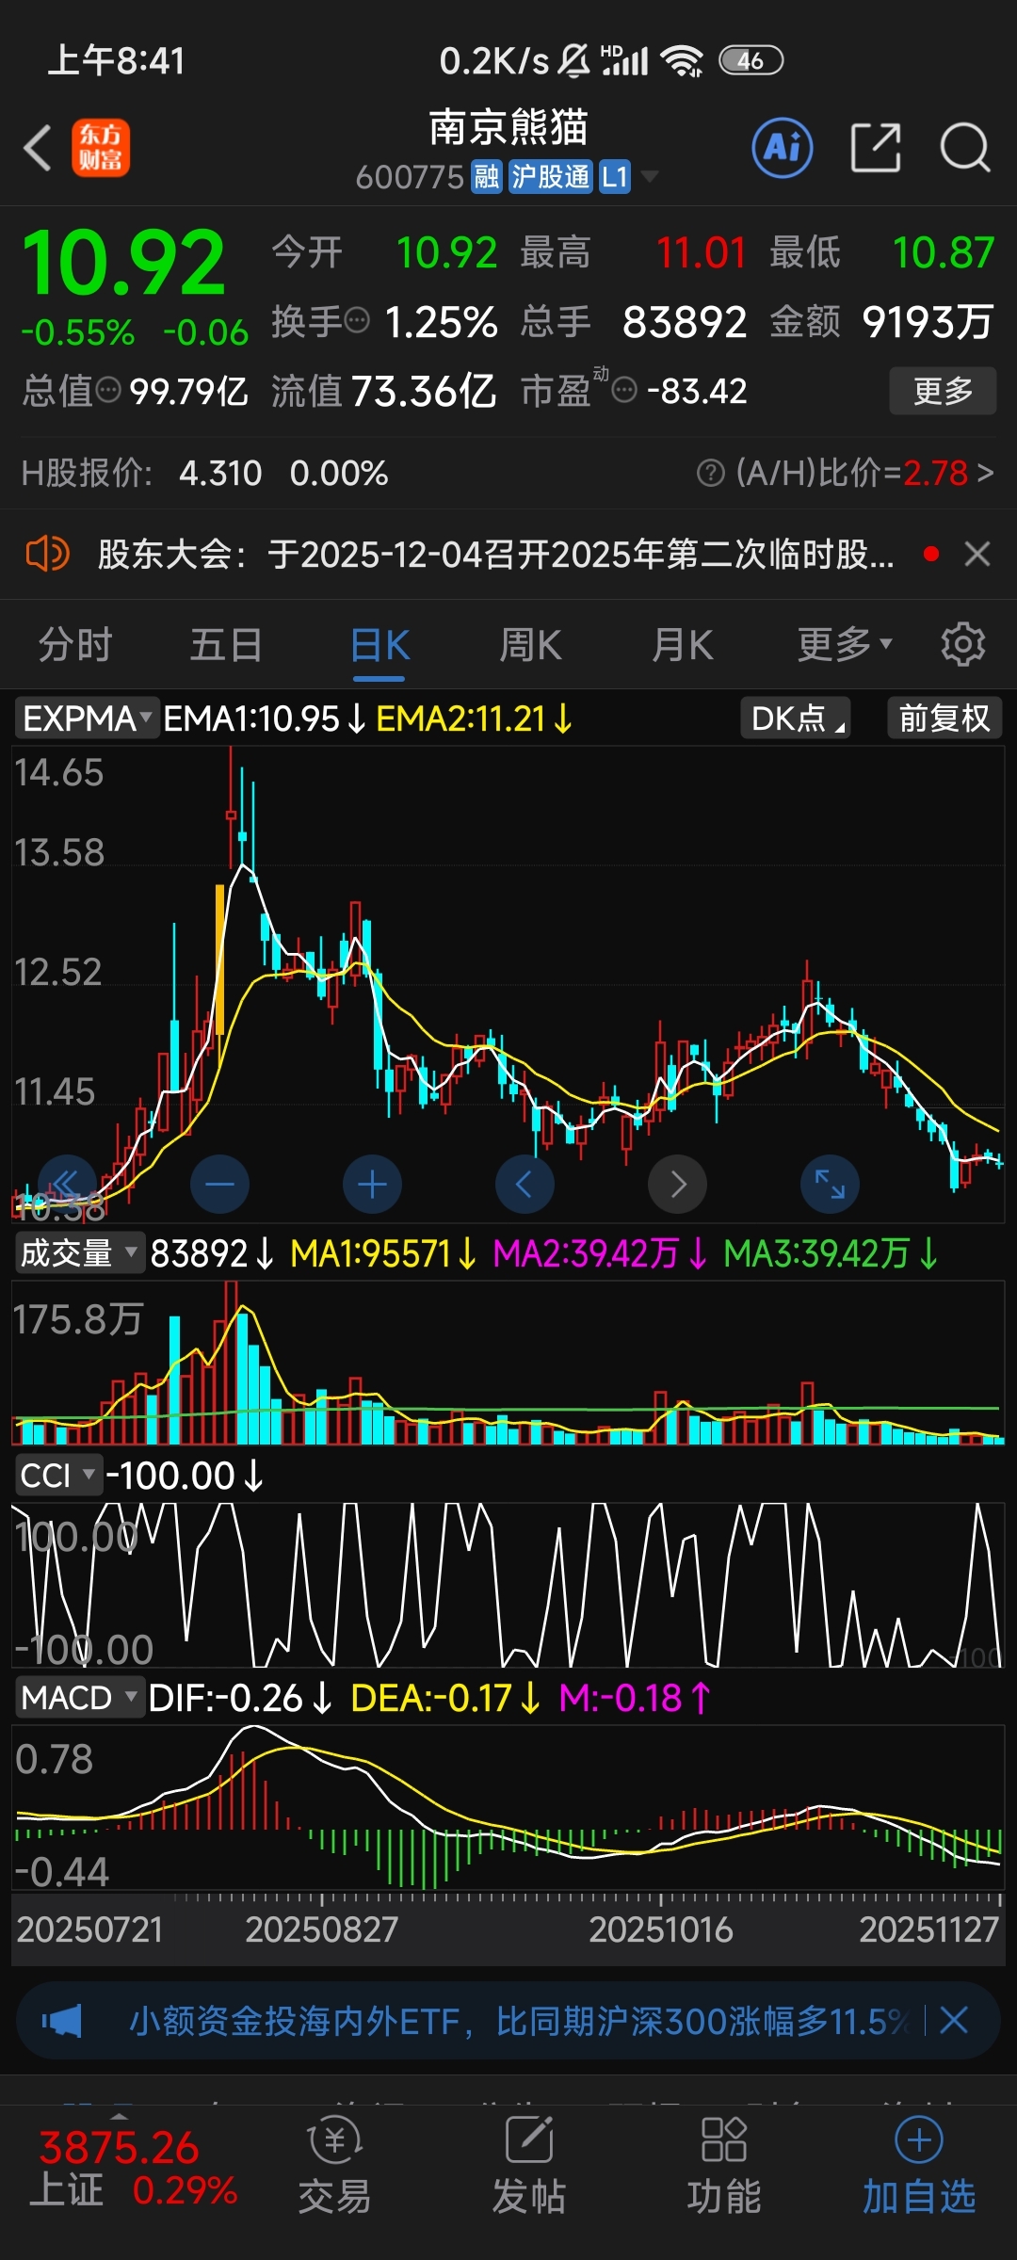
Task: Go back with the left arrow
Action: point(38,149)
